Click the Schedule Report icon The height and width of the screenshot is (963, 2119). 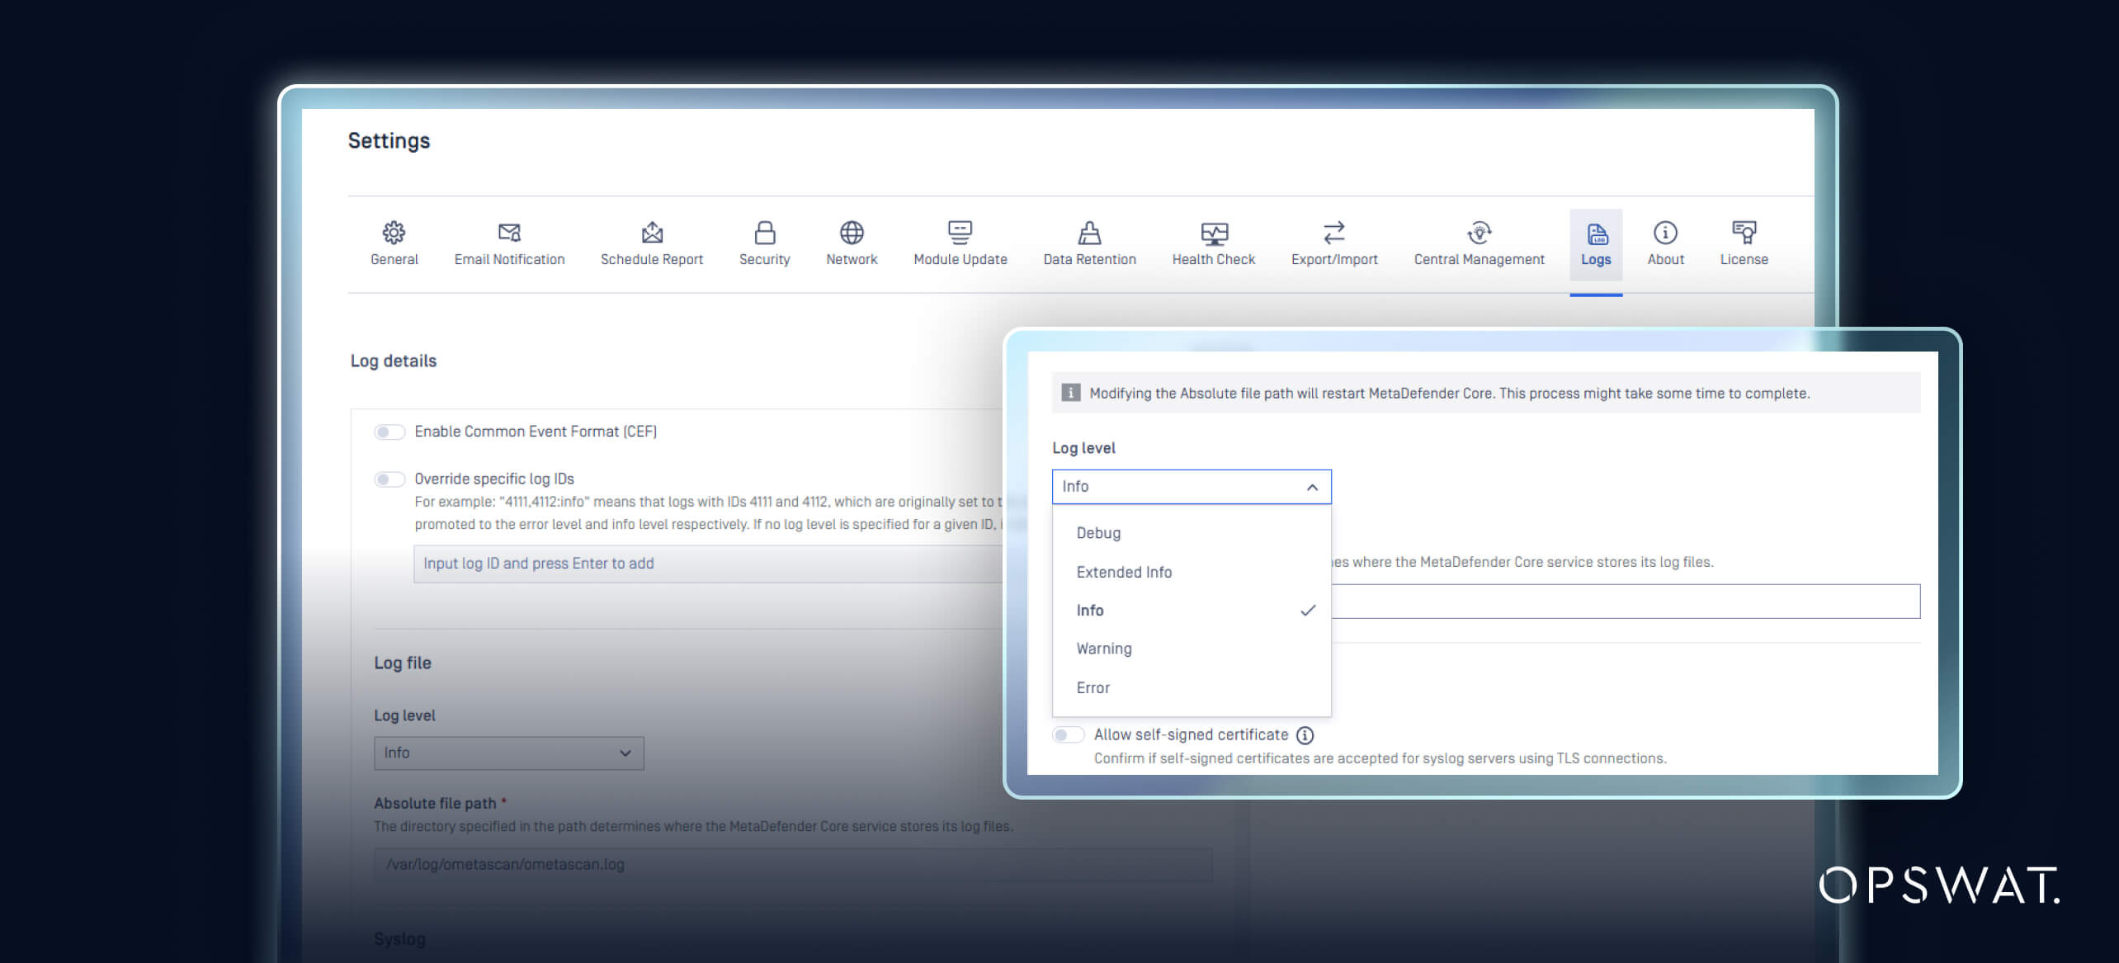(651, 242)
